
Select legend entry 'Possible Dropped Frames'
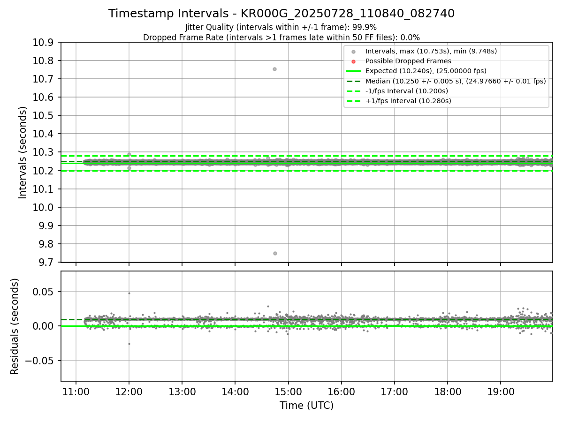coord(408,61)
